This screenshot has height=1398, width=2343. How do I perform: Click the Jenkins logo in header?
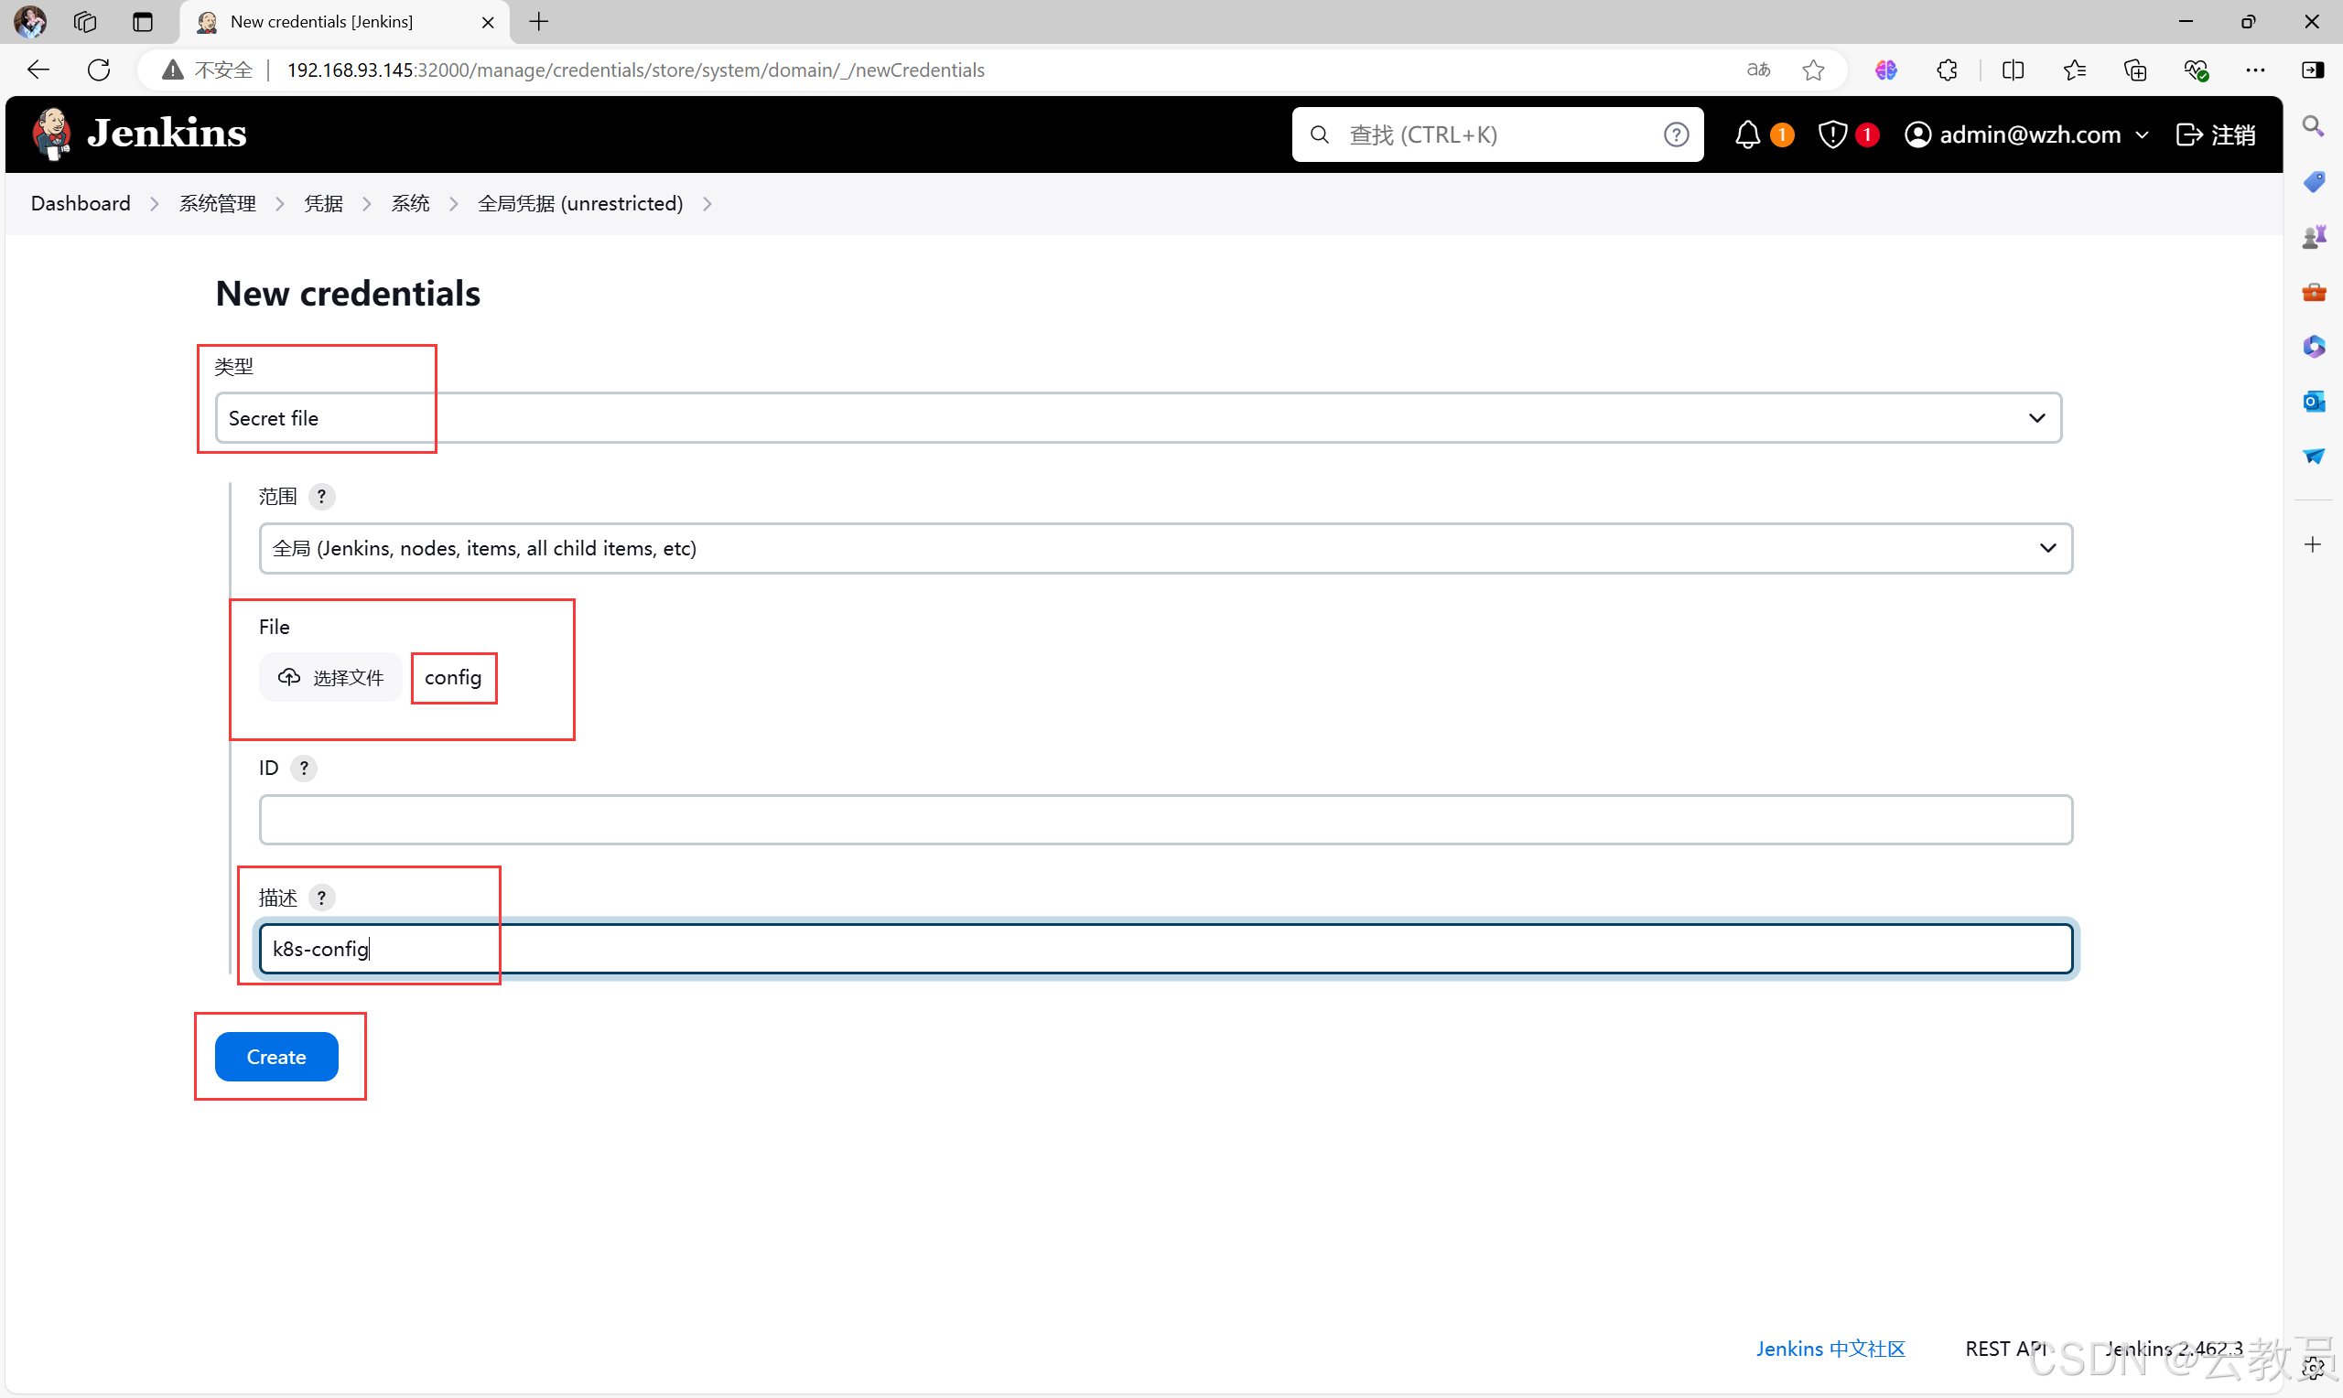pyautogui.click(x=139, y=134)
